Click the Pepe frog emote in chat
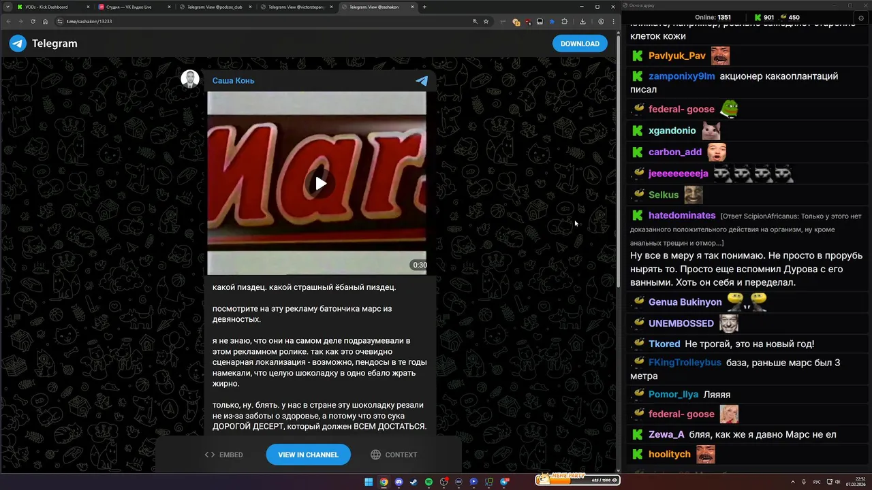Image resolution: width=872 pixels, height=490 pixels. pyautogui.click(x=729, y=109)
